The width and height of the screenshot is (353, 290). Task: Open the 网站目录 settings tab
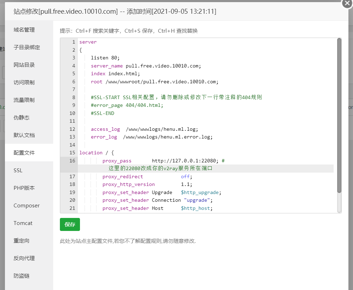coord(24,65)
